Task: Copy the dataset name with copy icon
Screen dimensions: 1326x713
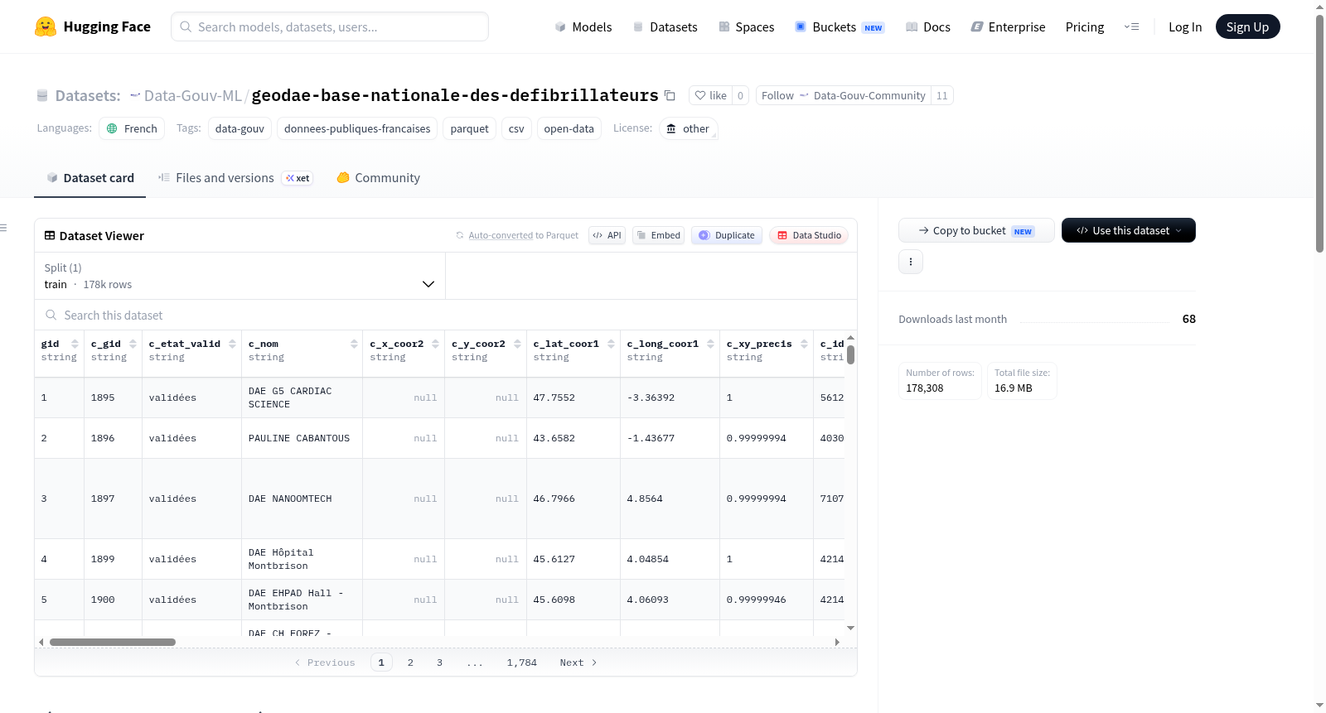Action: click(670, 96)
